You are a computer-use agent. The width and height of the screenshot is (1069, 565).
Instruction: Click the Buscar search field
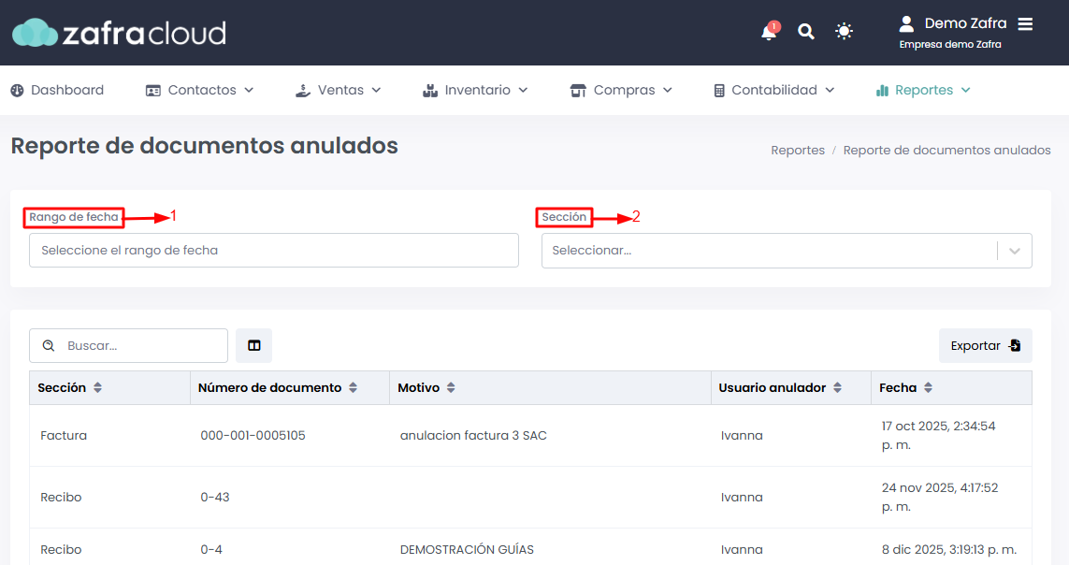129,345
